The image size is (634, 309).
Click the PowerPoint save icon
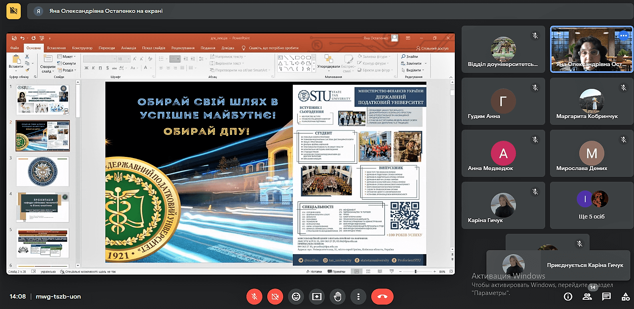point(14,38)
